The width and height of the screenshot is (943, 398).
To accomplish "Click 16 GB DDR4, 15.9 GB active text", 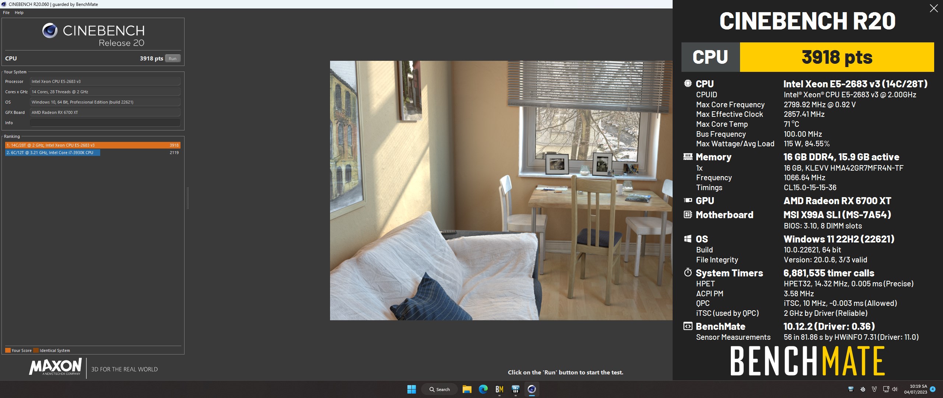I will tap(841, 157).
